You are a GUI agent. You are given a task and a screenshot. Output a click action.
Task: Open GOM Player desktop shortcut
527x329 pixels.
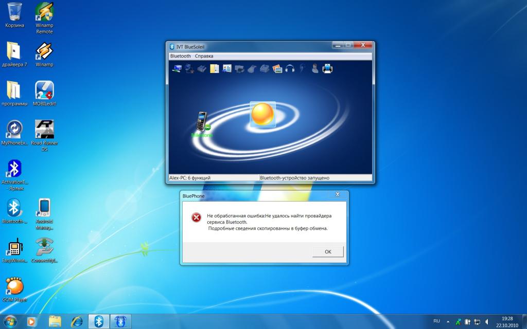[14, 287]
